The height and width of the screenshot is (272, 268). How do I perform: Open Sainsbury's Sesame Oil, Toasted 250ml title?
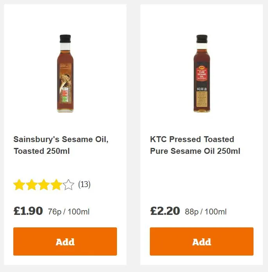(61, 145)
